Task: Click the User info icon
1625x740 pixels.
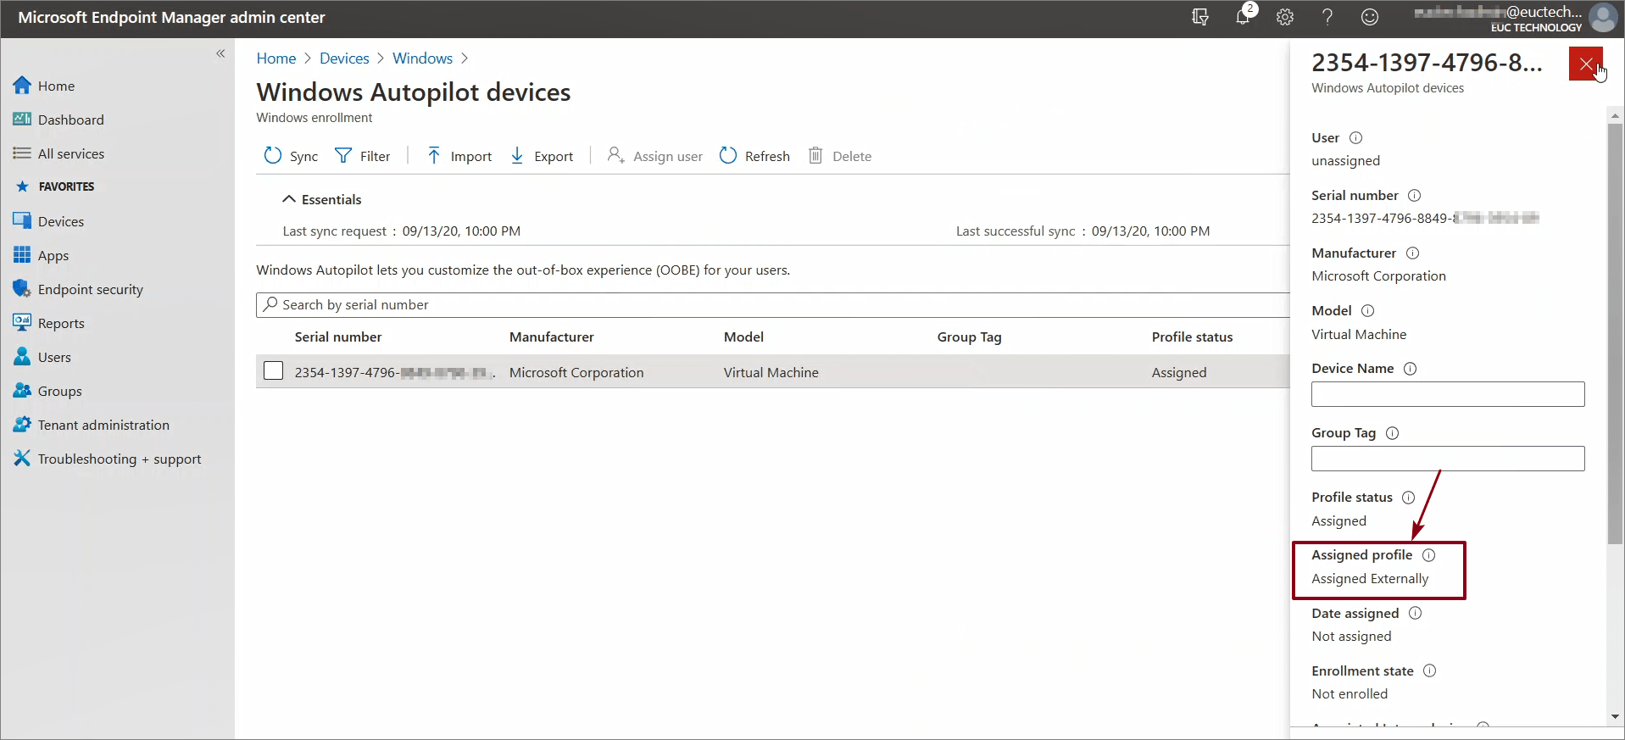Action: [1355, 137]
